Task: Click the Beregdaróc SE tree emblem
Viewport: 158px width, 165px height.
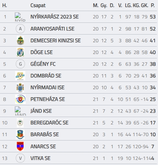Action: (x=20, y=123)
